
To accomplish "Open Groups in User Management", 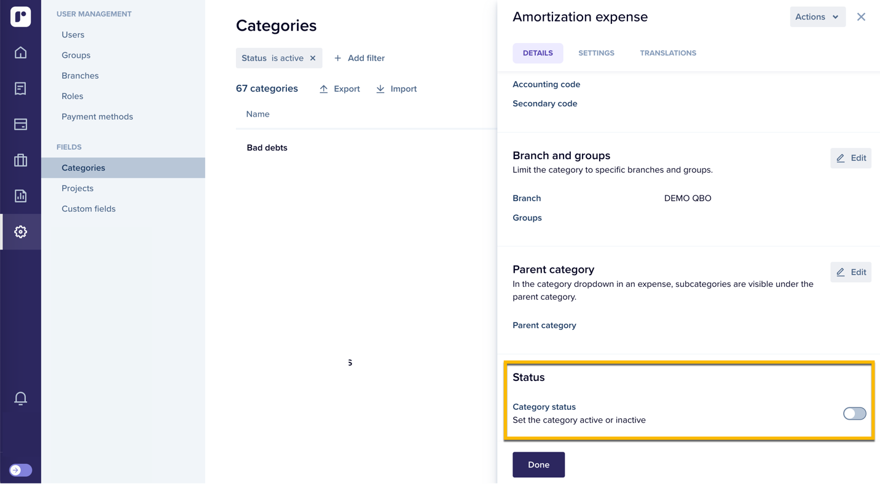I will [76, 55].
